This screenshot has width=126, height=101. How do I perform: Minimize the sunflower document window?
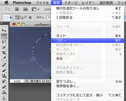pos(19,24)
